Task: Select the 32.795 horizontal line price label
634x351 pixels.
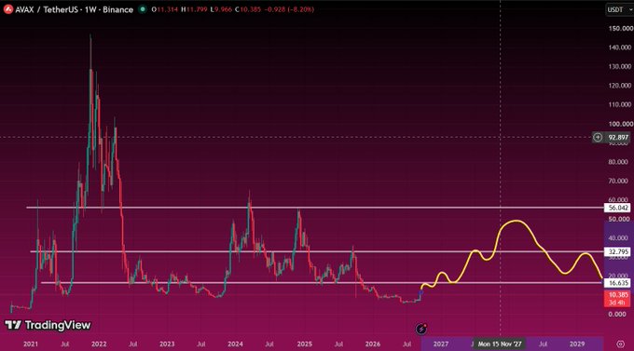Action: pyautogui.click(x=617, y=251)
